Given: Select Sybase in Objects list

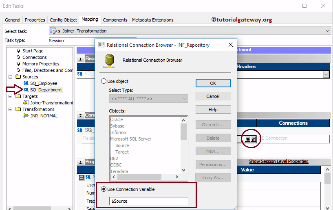Looking at the screenshot, I should [x=117, y=126].
